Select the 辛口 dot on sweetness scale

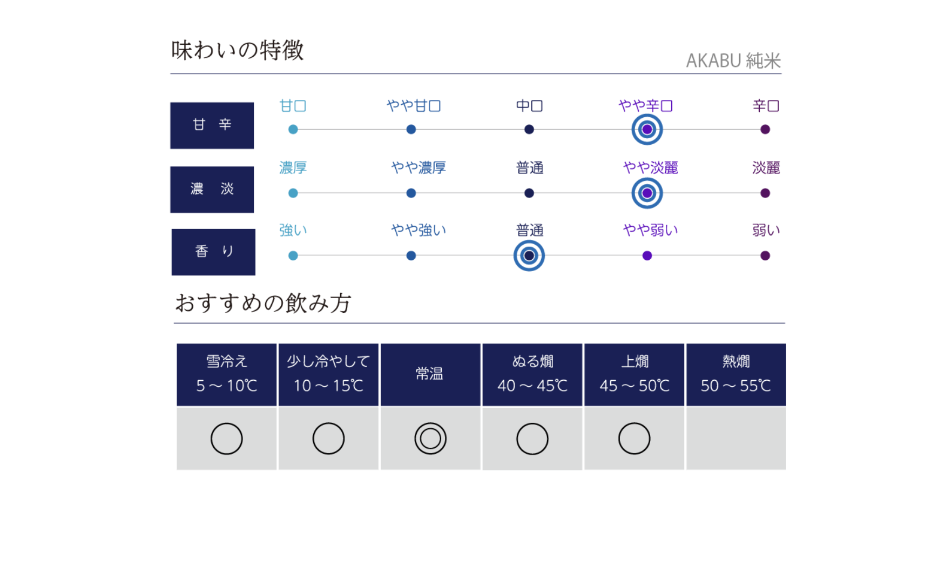click(x=765, y=130)
